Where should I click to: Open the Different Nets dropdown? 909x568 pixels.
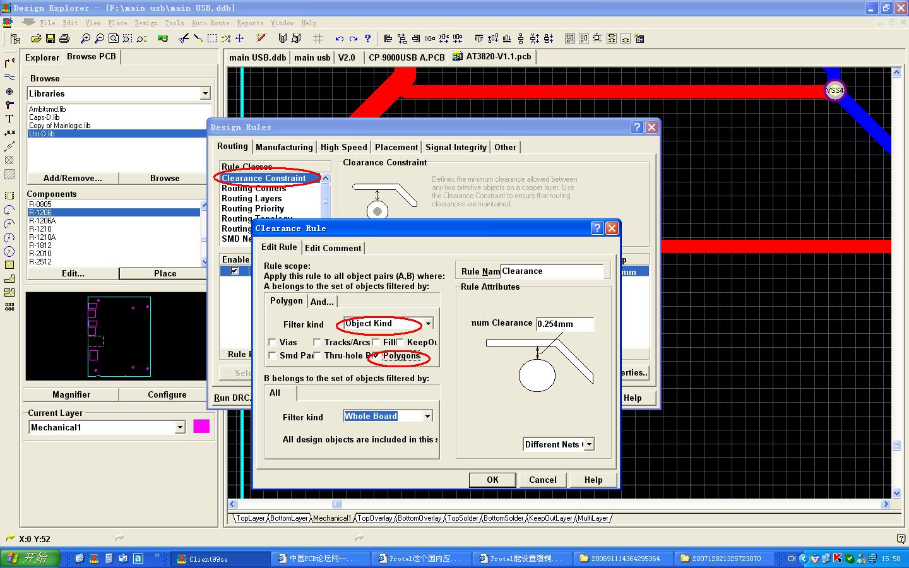coord(589,444)
